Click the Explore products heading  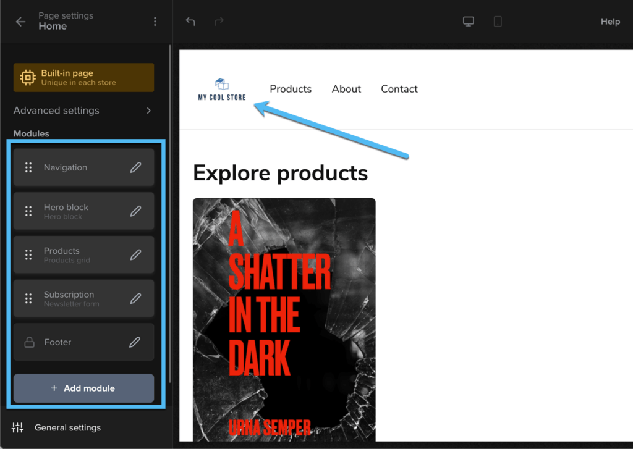click(x=281, y=173)
